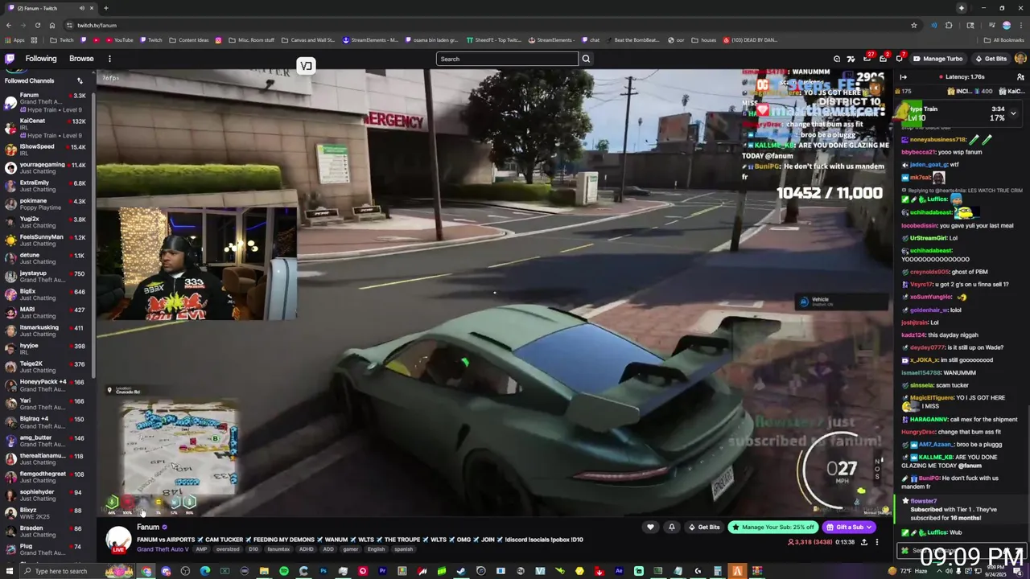The image size is (1030, 579).
Task: Open the Apps bookmarks shortcut
Action: (x=15, y=40)
